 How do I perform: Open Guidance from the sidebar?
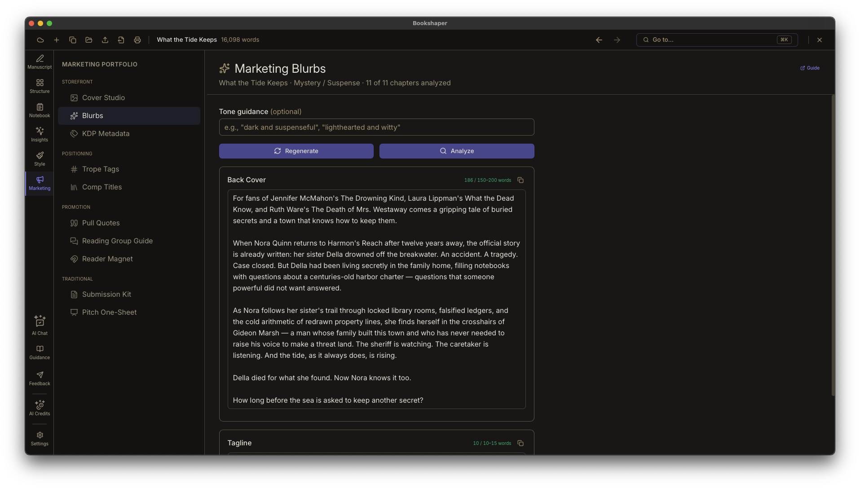(40, 352)
